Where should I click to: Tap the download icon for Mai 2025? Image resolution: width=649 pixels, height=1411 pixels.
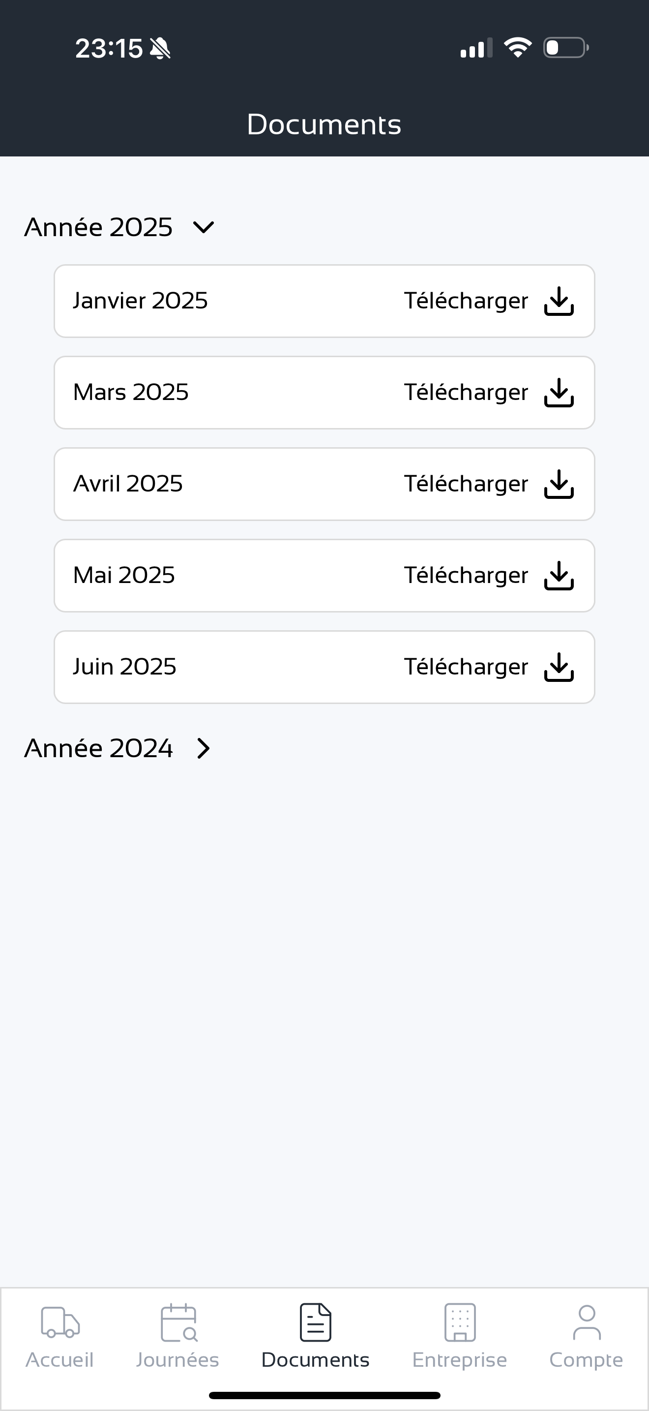[x=559, y=576]
